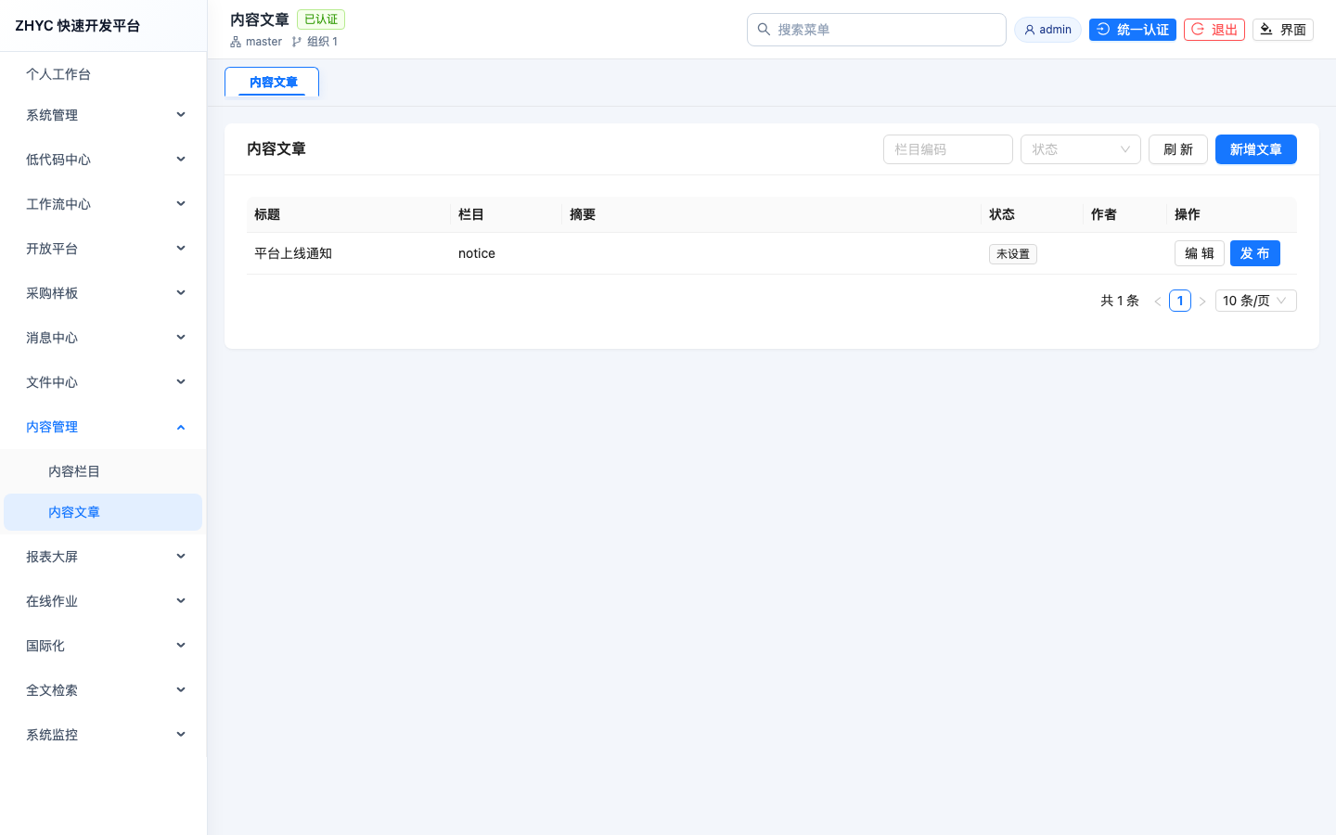Click the search magnifier icon
Image resolution: width=1336 pixels, height=835 pixels.
click(x=764, y=30)
